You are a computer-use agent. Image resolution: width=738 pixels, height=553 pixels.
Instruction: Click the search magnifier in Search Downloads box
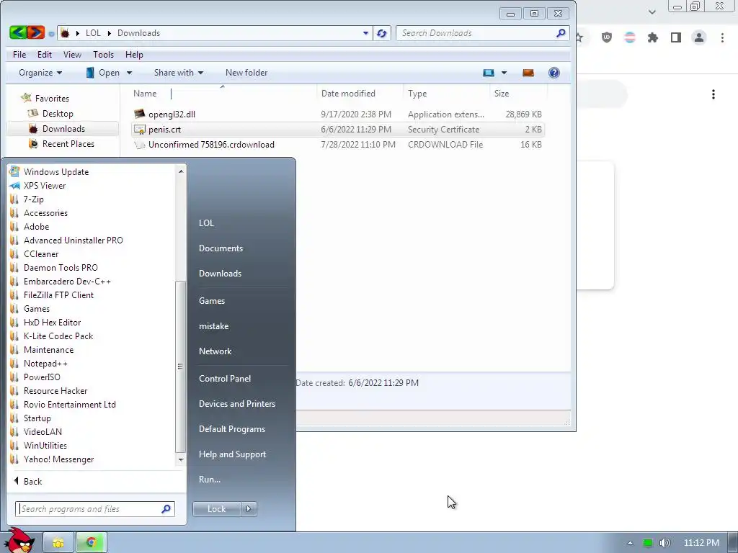[x=561, y=33]
